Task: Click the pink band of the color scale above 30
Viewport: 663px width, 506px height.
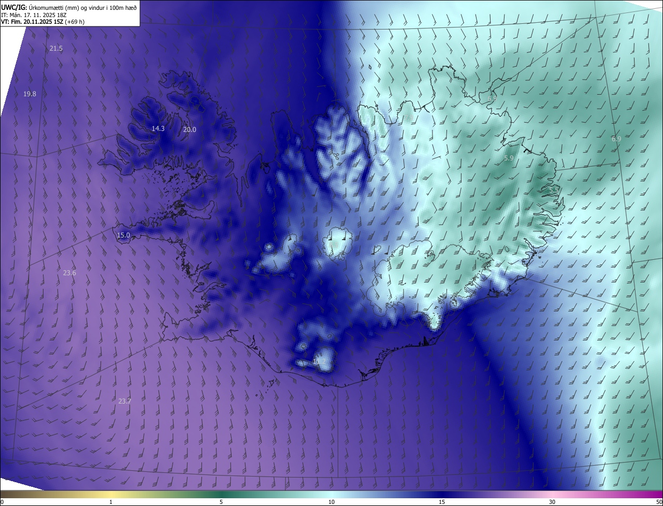Action: (552, 494)
